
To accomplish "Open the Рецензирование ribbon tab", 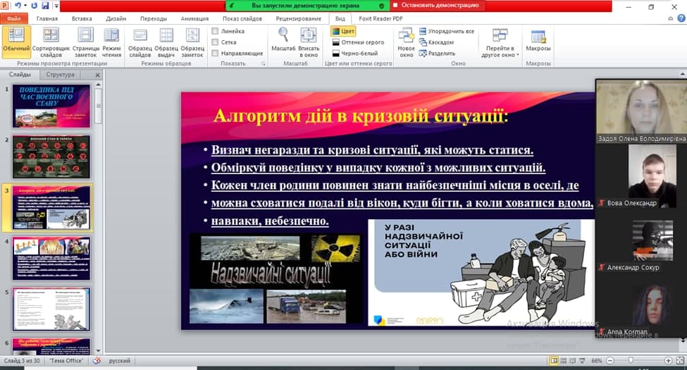I will point(298,18).
